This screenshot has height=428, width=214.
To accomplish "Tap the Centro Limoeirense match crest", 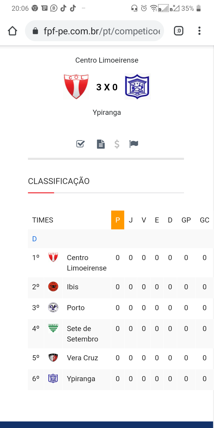I will [76, 87].
